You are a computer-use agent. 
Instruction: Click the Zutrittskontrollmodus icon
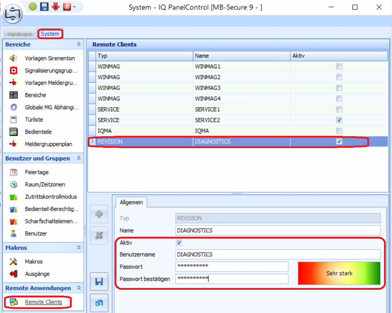13,197
